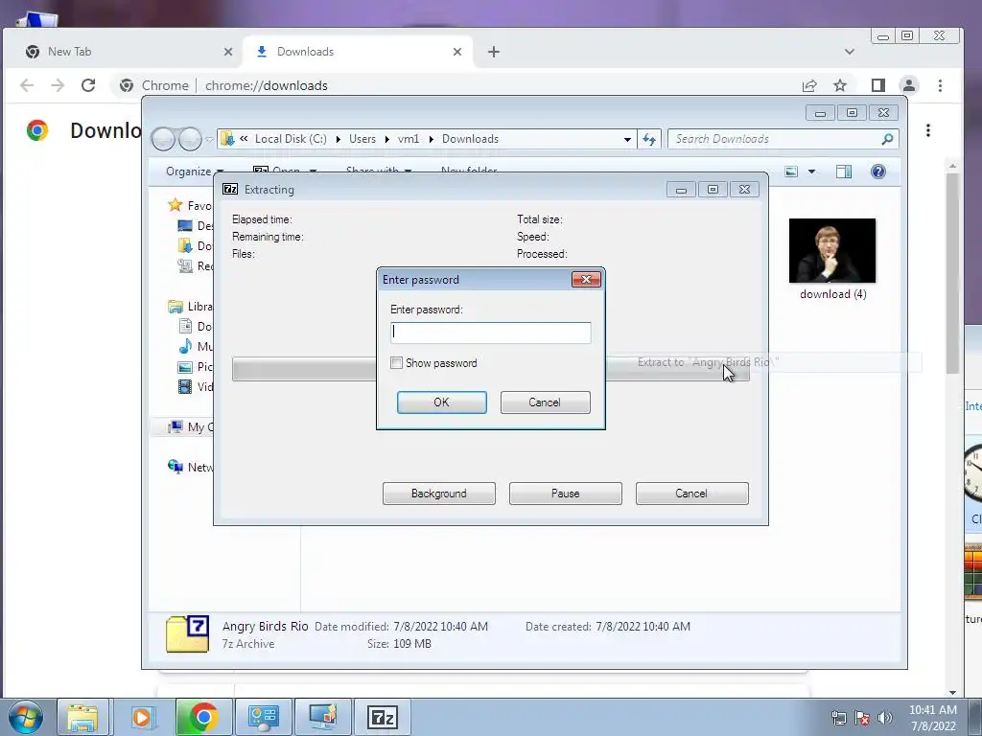Screen dimensions: 982x736
Task: Click the search magnifier icon in Explorer
Action: coord(887,139)
